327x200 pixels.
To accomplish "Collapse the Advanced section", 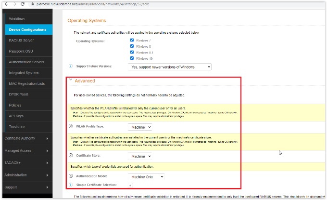I will point(71,80).
